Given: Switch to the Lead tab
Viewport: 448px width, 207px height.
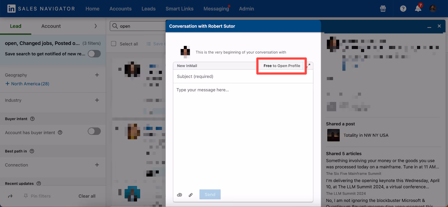Looking at the screenshot, I should (16, 26).
